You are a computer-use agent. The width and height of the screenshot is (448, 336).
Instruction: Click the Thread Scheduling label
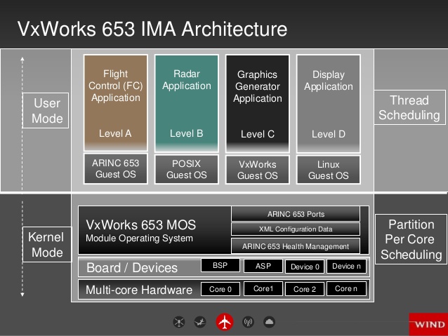[409, 107]
